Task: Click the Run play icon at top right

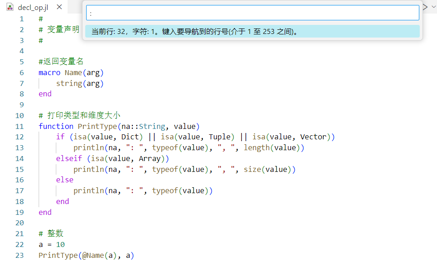Action: pyautogui.click(x=425, y=7)
